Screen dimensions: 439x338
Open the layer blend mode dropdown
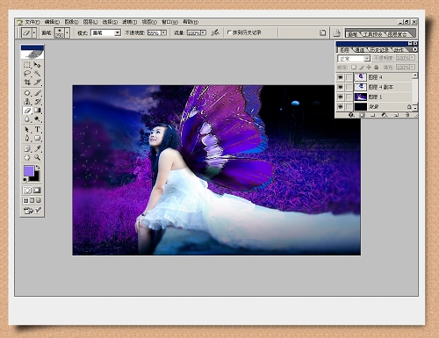(x=367, y=59)
